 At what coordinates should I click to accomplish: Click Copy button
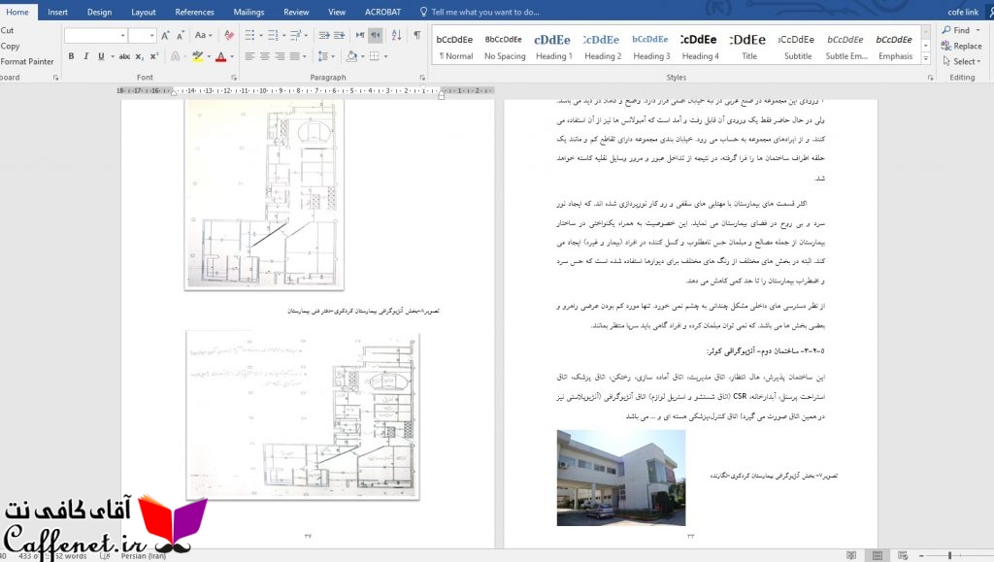tap(10, 47)
